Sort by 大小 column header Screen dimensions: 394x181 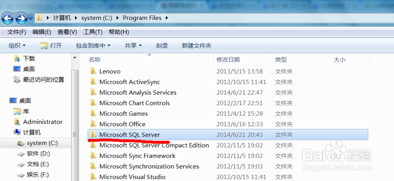pos(339,59)
